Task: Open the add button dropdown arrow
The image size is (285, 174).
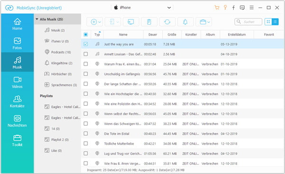Action: 100,22
